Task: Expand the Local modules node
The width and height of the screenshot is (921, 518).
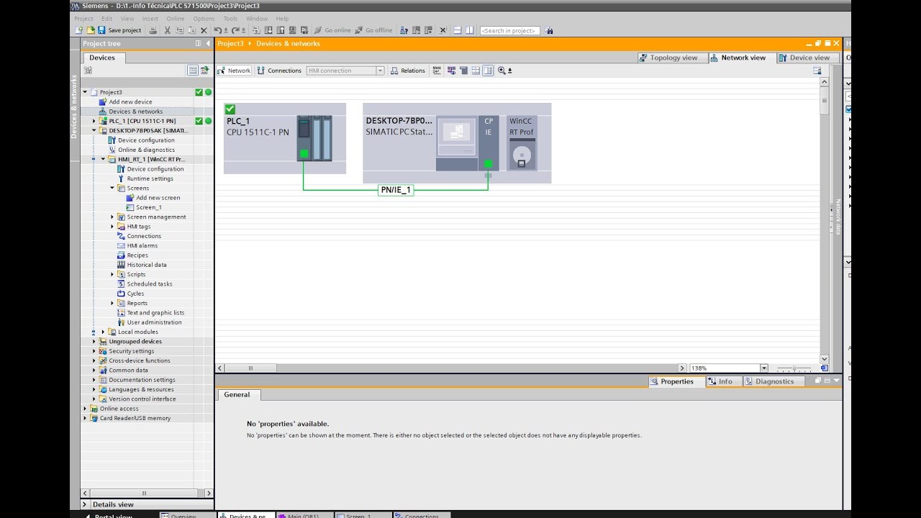Action: point(103,332)
